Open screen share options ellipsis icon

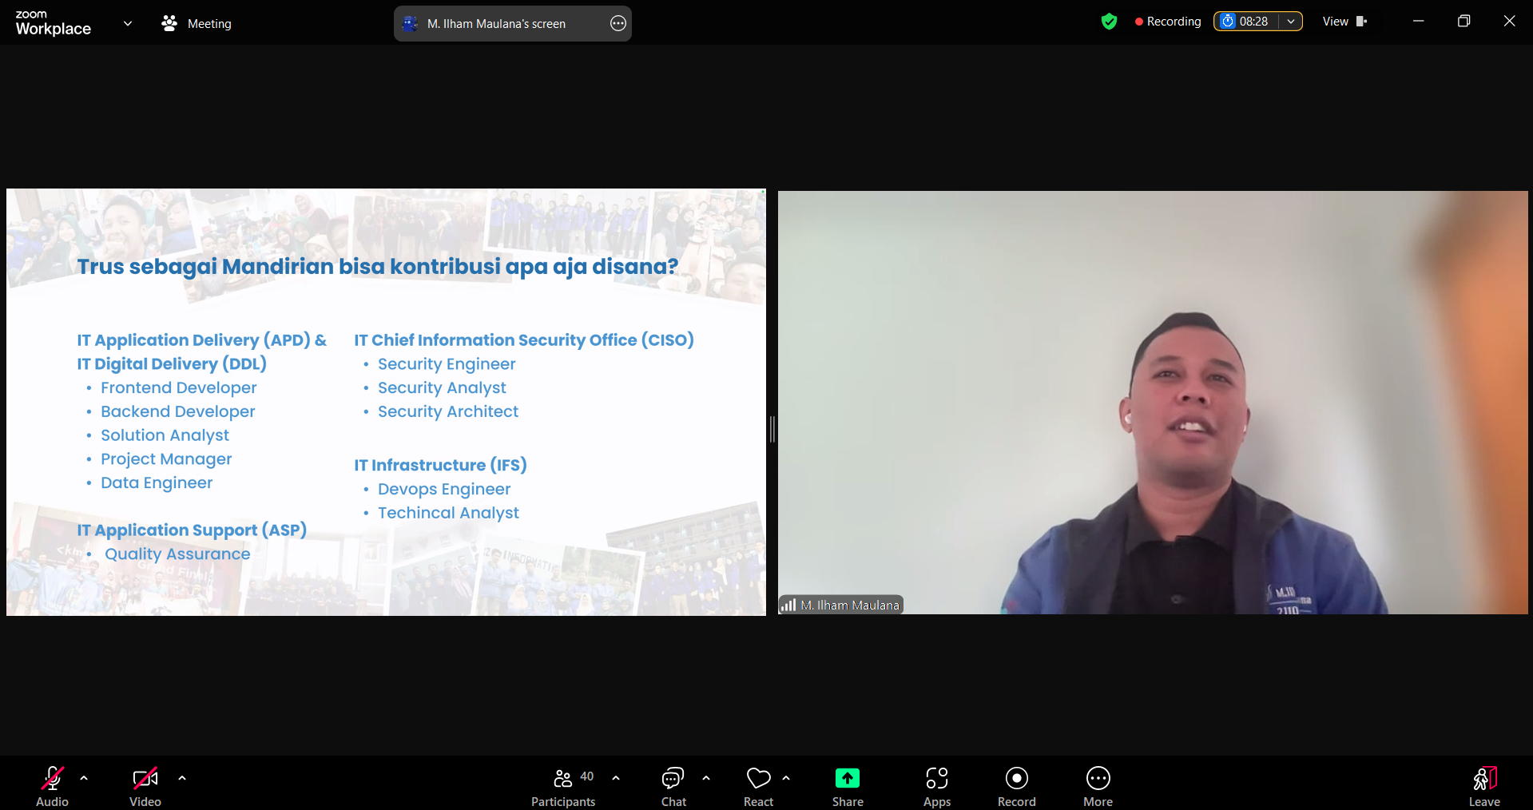618,23
